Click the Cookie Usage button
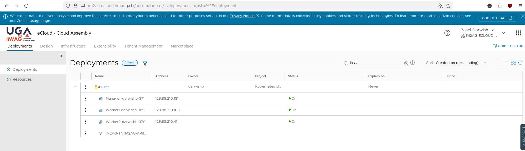The image size is (525, 151). tap(497, 18)
